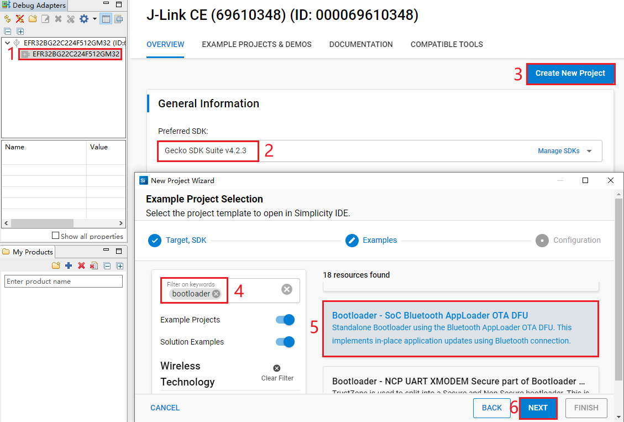Collapse the EFR32BG22C224F512GM32 adapter tree node
Viewport: 624px width, 422px height.
[x=7, y=43]
